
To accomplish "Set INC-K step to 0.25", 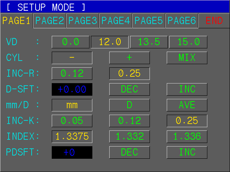I will click(187, 121).
